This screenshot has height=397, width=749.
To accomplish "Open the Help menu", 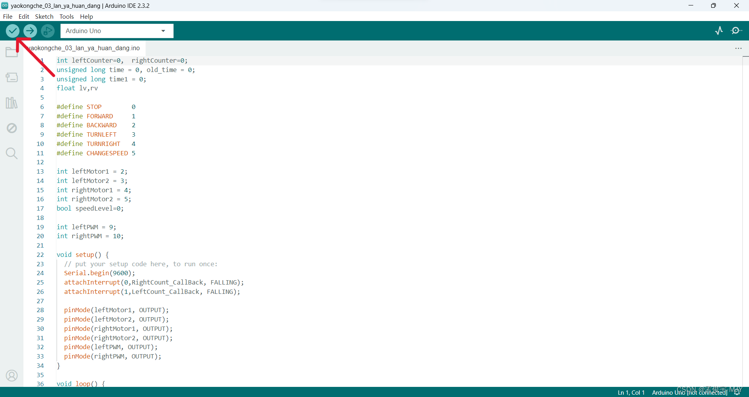I will (87, 16).
